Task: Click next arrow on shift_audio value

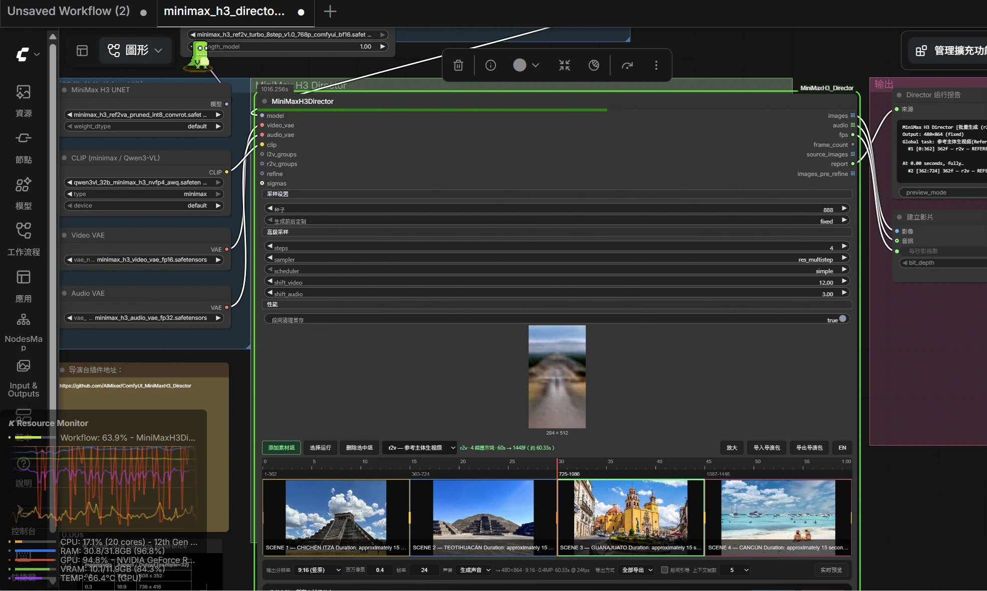Action: click(x=844, y=292)
